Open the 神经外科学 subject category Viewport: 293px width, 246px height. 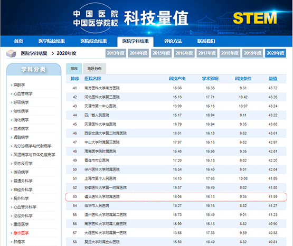23,190
